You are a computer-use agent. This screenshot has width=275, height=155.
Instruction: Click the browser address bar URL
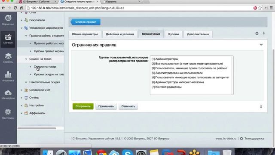(77, 8)
